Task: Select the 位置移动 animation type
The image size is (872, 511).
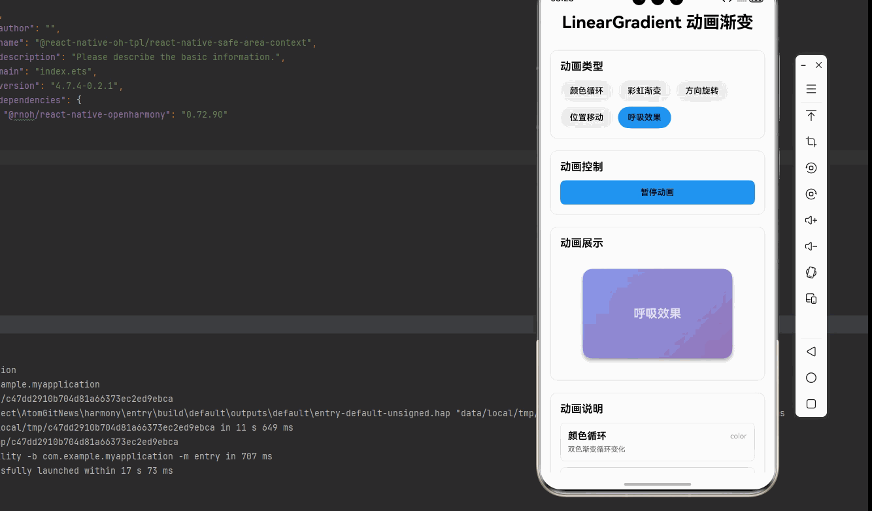Action: tap(586, 118)
